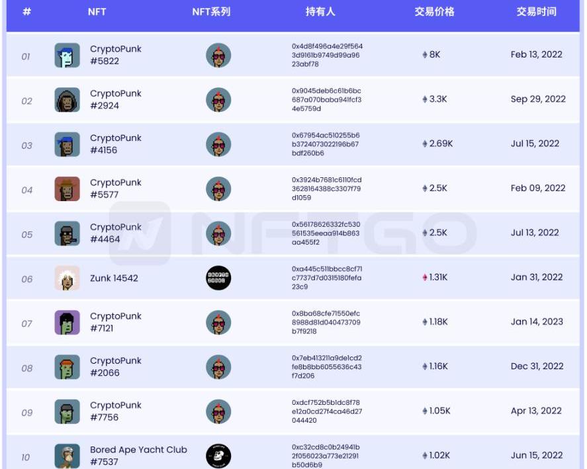Image resolution: width=587 pixels, height=469 pixels.
Task: Click holder address starting with 0xdcf752b5
Action: pyautogui.click(x=327, y=411)
